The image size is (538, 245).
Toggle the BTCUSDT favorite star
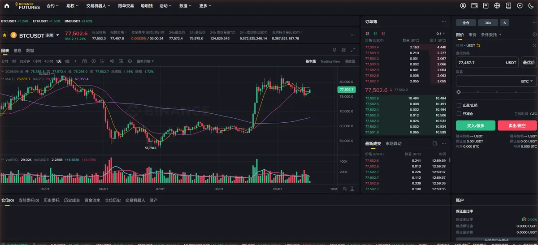click(4, 34)
